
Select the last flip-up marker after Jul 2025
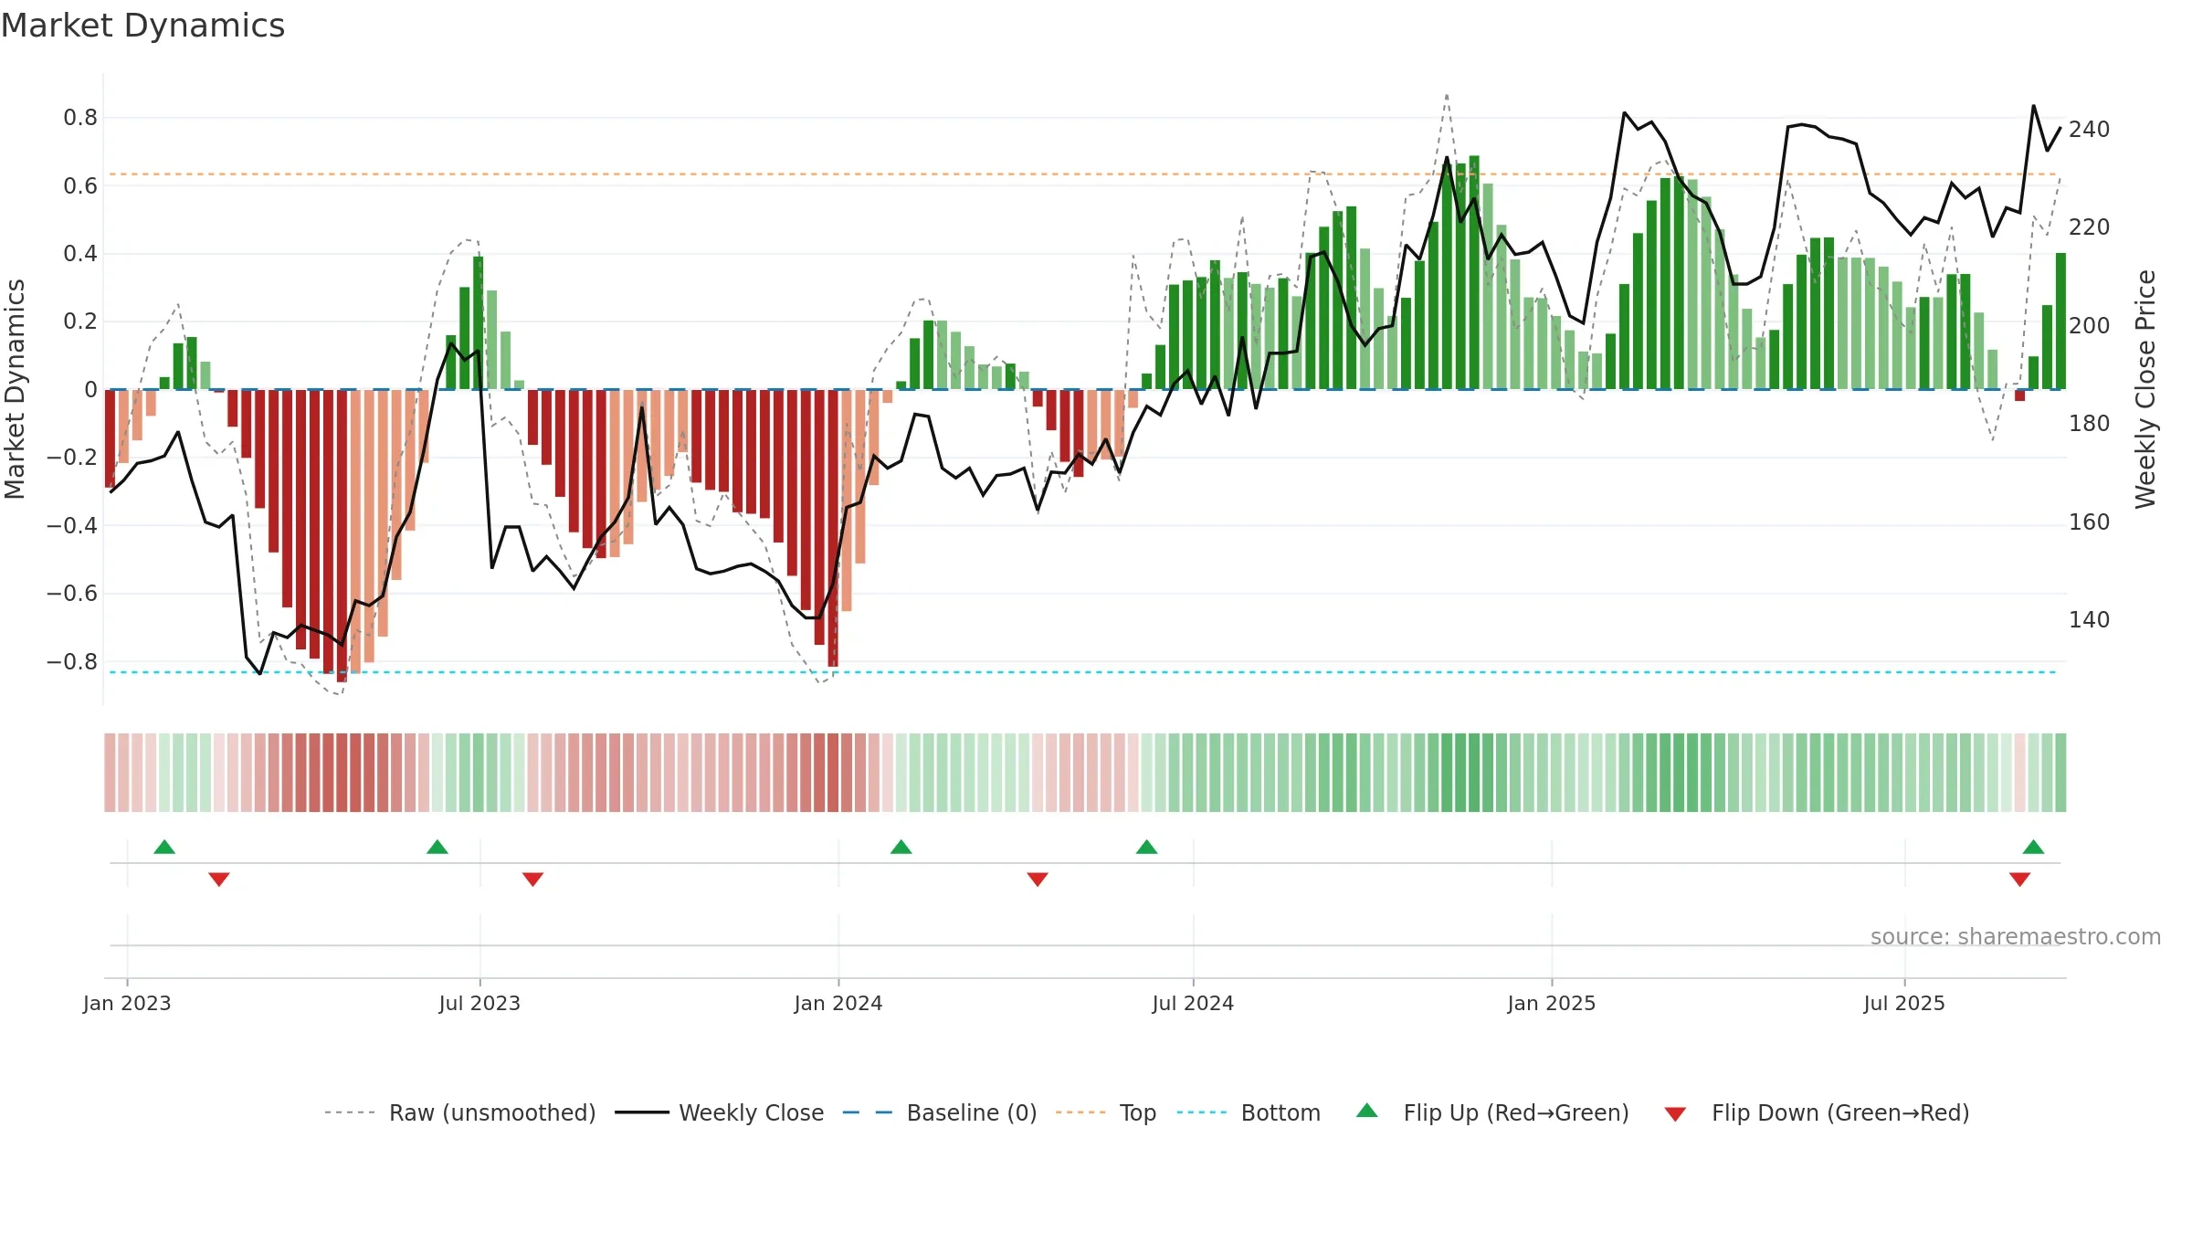pyautogui.click(x=2033, y=847)
